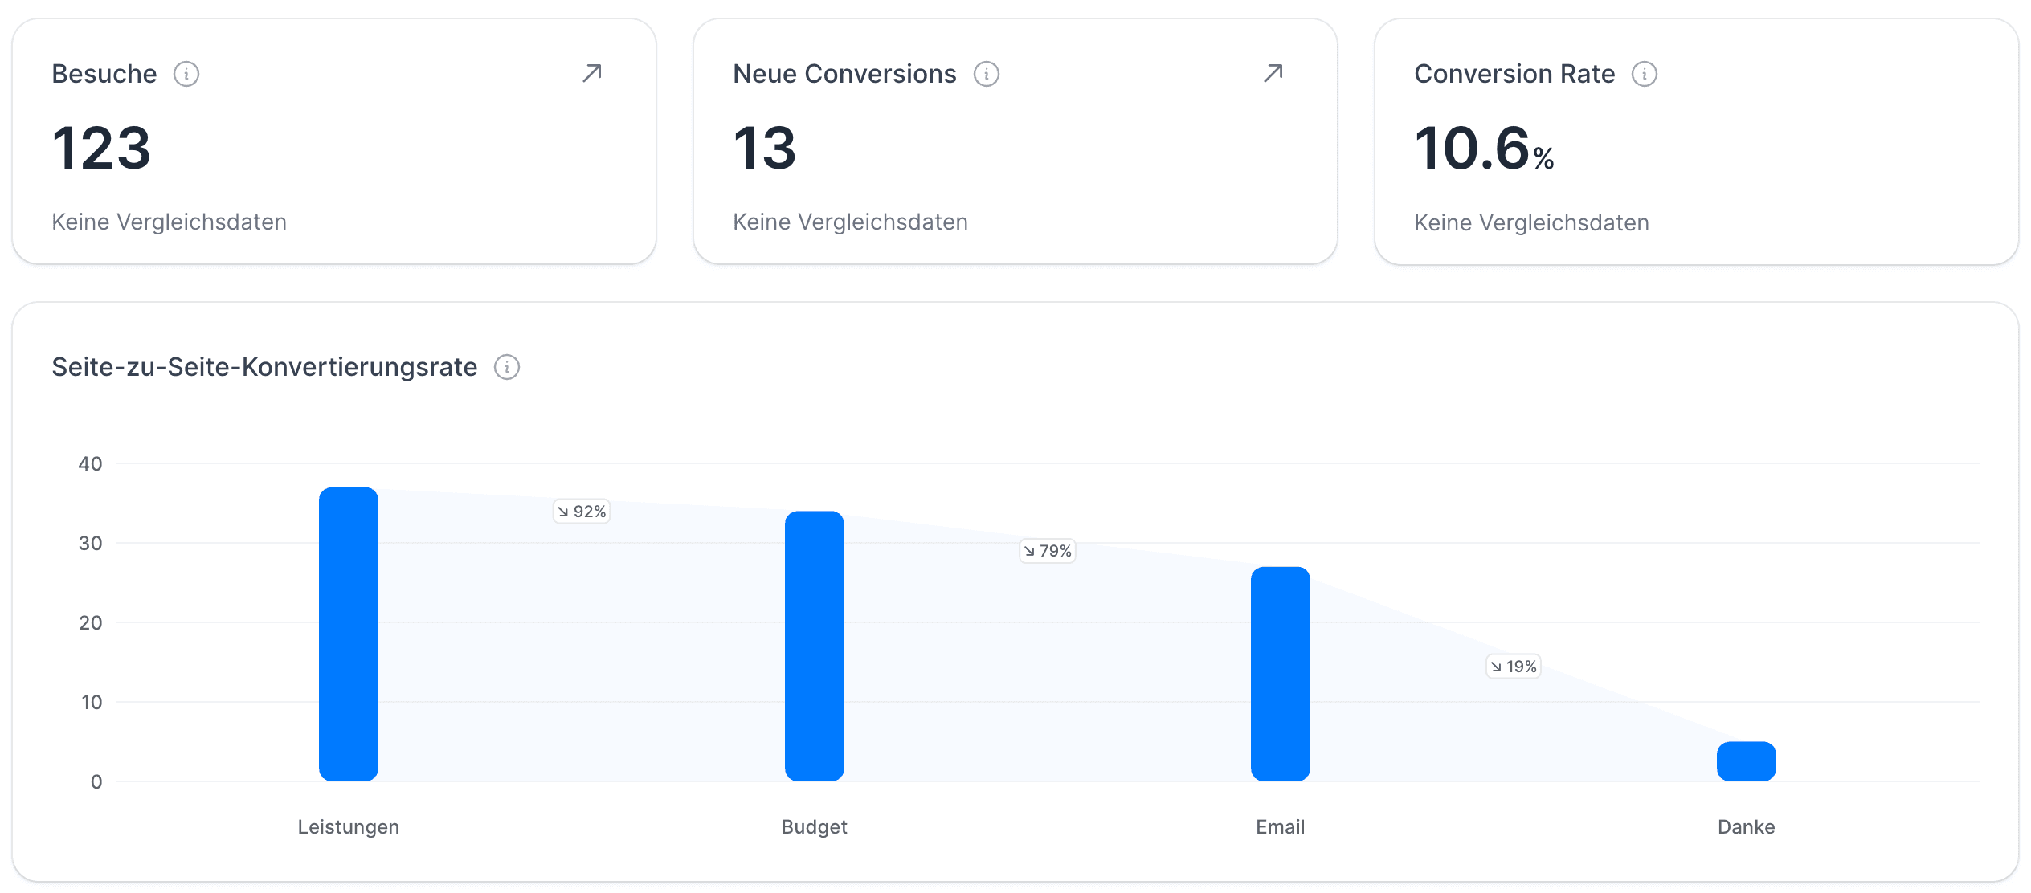Click the Danke axis label
The height and width of the screenshot is (893, 2031).
1745,826
